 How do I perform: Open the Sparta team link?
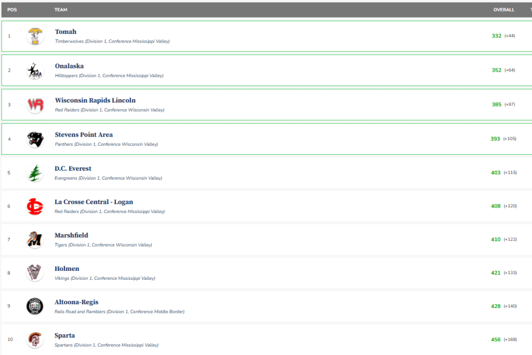pyautogui.click(x=65, y=336)
